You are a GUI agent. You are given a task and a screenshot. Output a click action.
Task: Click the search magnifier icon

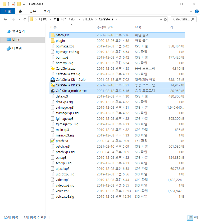[x=193, y=19]
